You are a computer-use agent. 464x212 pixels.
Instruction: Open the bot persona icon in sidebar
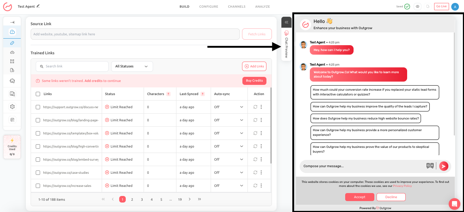12,81
